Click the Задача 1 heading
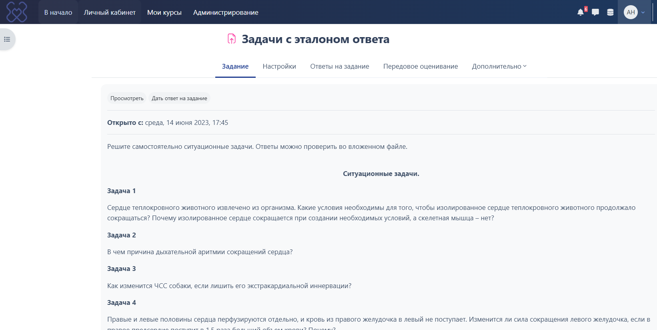This screenshot has width=657, height=330. [122, 191]
